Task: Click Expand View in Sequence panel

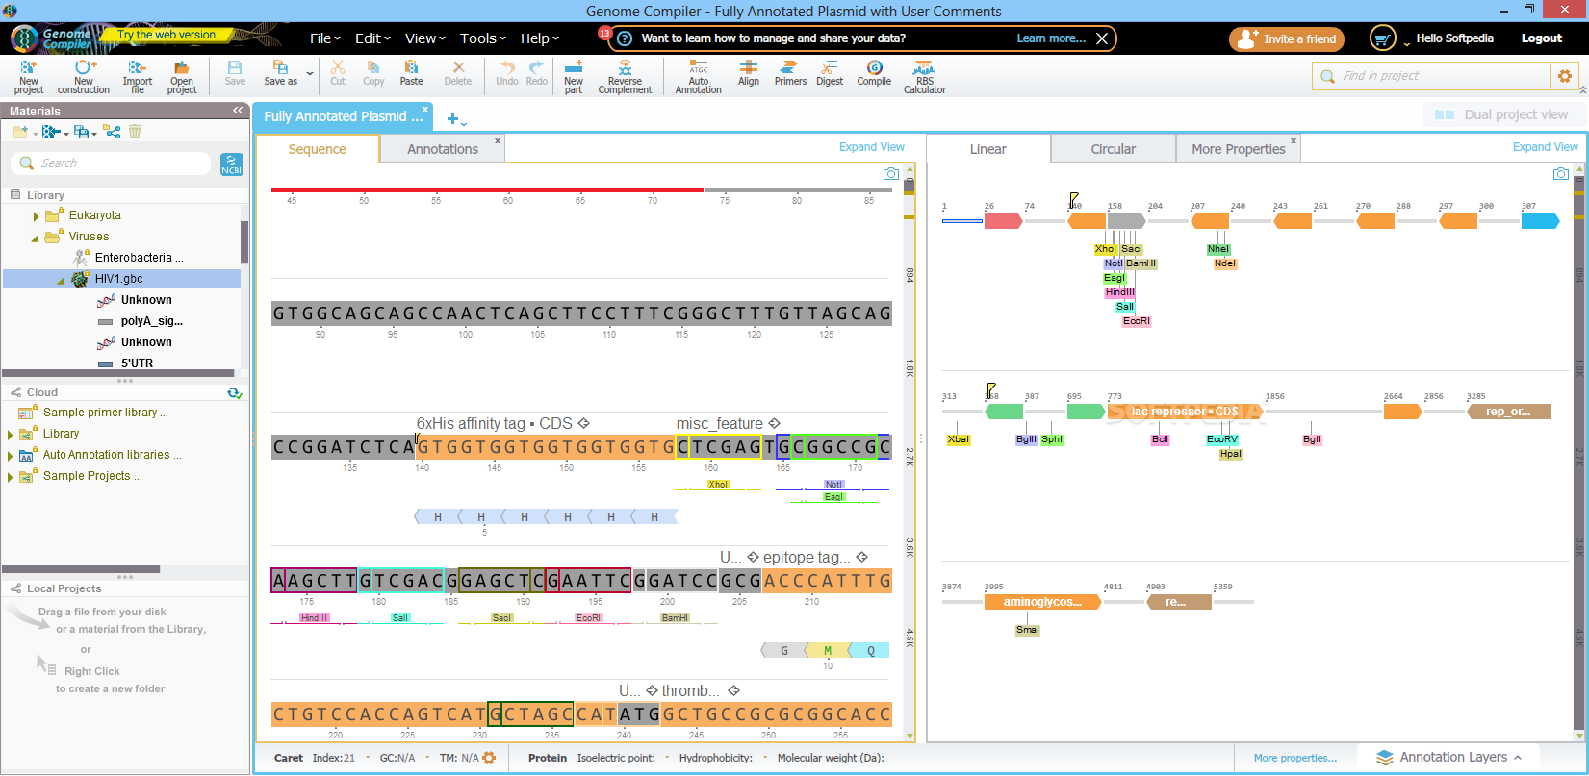Action: click(872, 147)
